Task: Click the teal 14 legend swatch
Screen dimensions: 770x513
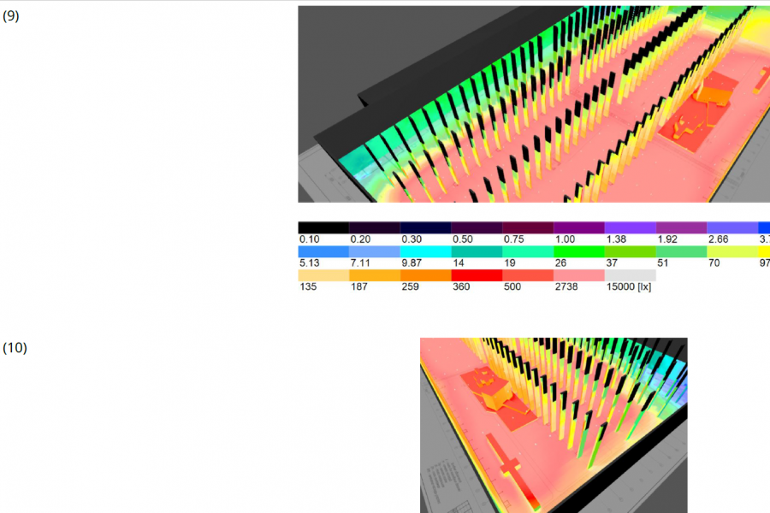Action: pyautogui.click(x=477, y=251)
